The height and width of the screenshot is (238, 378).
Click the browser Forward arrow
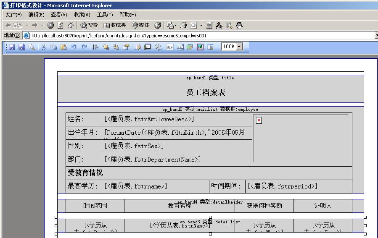pyautogui.click(x=35, y=25)
